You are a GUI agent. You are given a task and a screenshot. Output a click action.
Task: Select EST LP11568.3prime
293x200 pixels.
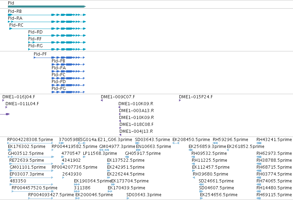[84, 157]
